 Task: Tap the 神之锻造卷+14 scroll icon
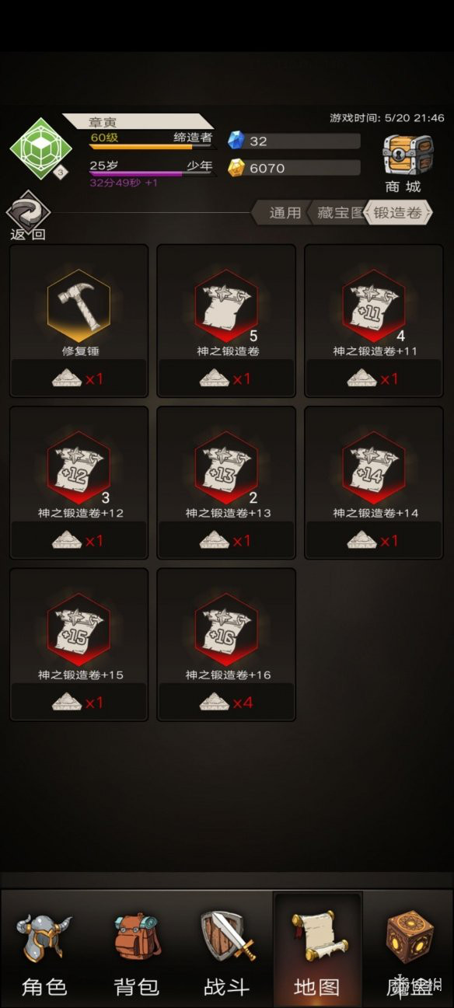[x=374, y=467]
